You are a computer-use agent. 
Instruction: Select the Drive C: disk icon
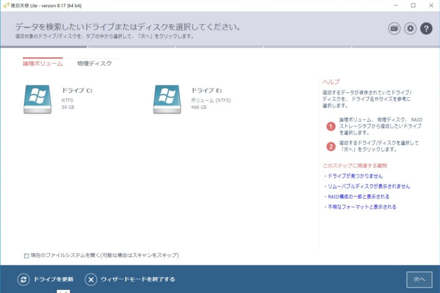coord(37,99)
